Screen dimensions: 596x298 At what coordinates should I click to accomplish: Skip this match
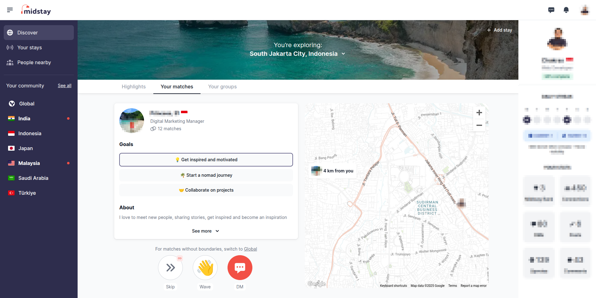tap(170, 268)
